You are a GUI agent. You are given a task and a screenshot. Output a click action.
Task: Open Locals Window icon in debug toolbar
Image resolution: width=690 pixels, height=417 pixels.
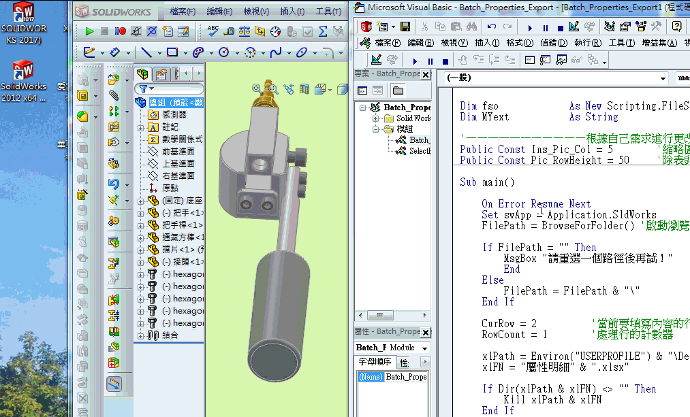point(530,59)
